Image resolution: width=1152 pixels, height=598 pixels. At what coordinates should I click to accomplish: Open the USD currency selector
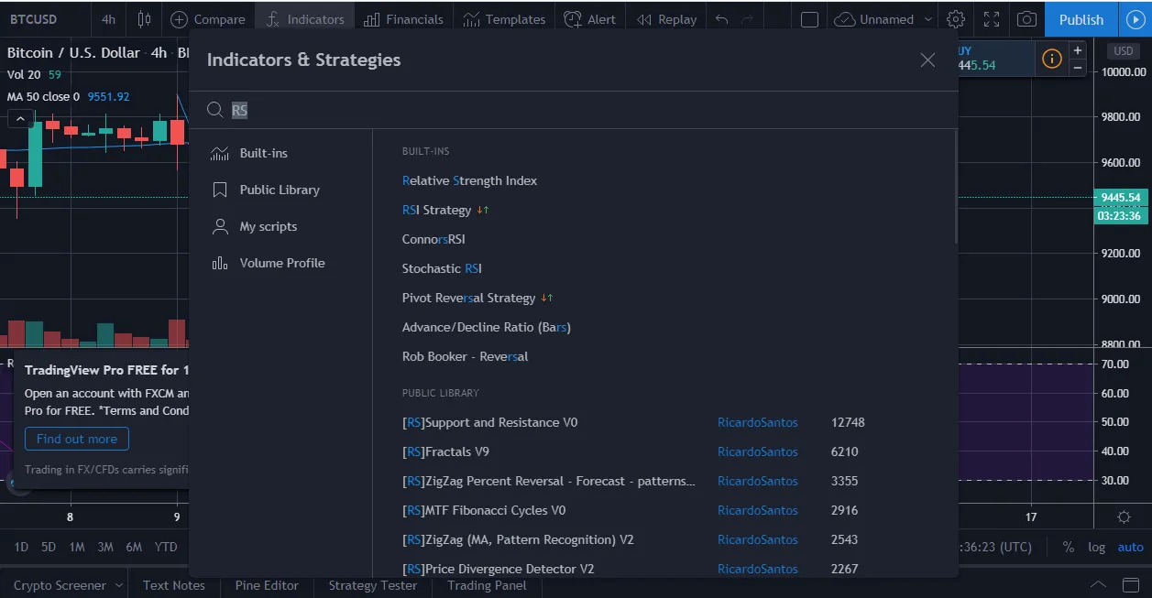coord(1123,51)
